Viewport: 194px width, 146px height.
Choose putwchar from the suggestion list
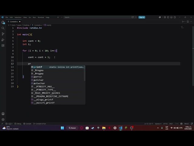(57, 83)
